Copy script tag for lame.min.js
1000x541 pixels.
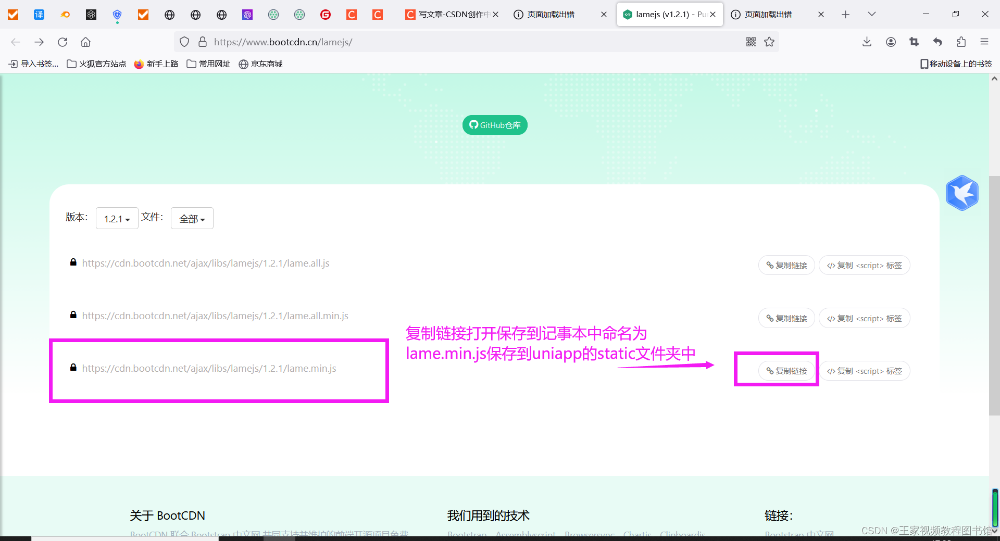[865, 371]
